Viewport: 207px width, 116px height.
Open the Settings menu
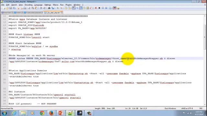[48, 5]
